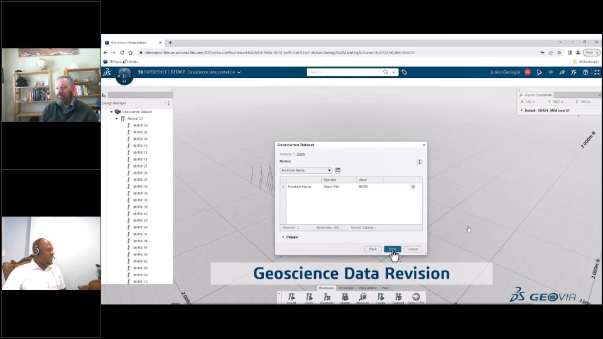Select borehole MKR0172 in tree
This screenshot has height=339, width=603.
pyautogui.click(x=140, y=282)
